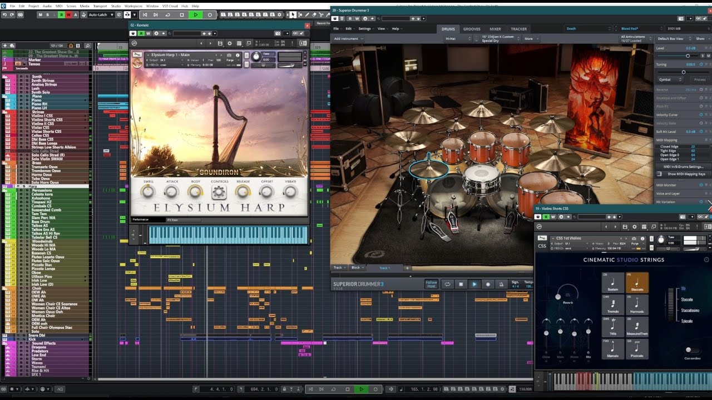The image size is (712, 400).
Task: Select the Spiccato short-note option
Action: [x=687, y=321]
